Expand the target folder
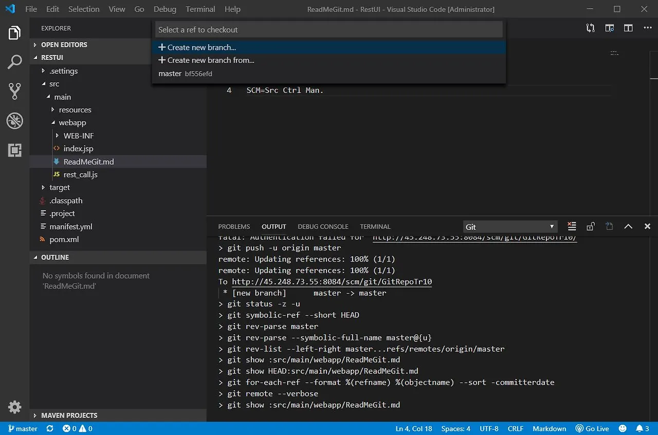Viewport: 658px width, 435px height. (118, 187)
